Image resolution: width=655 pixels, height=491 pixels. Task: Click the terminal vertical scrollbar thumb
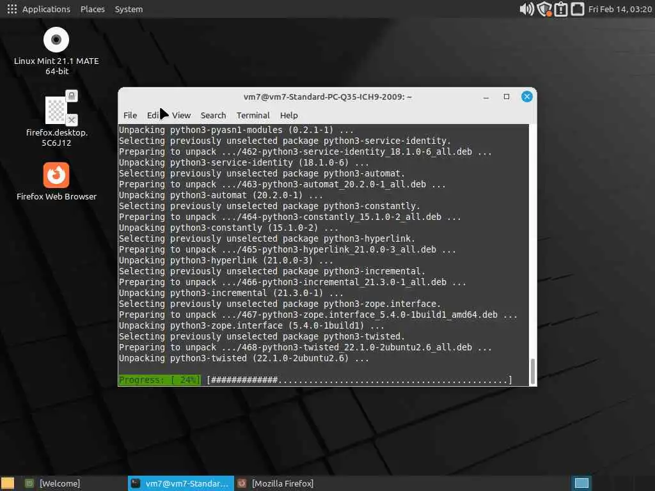pyautogui.click(x=533, y=371)
